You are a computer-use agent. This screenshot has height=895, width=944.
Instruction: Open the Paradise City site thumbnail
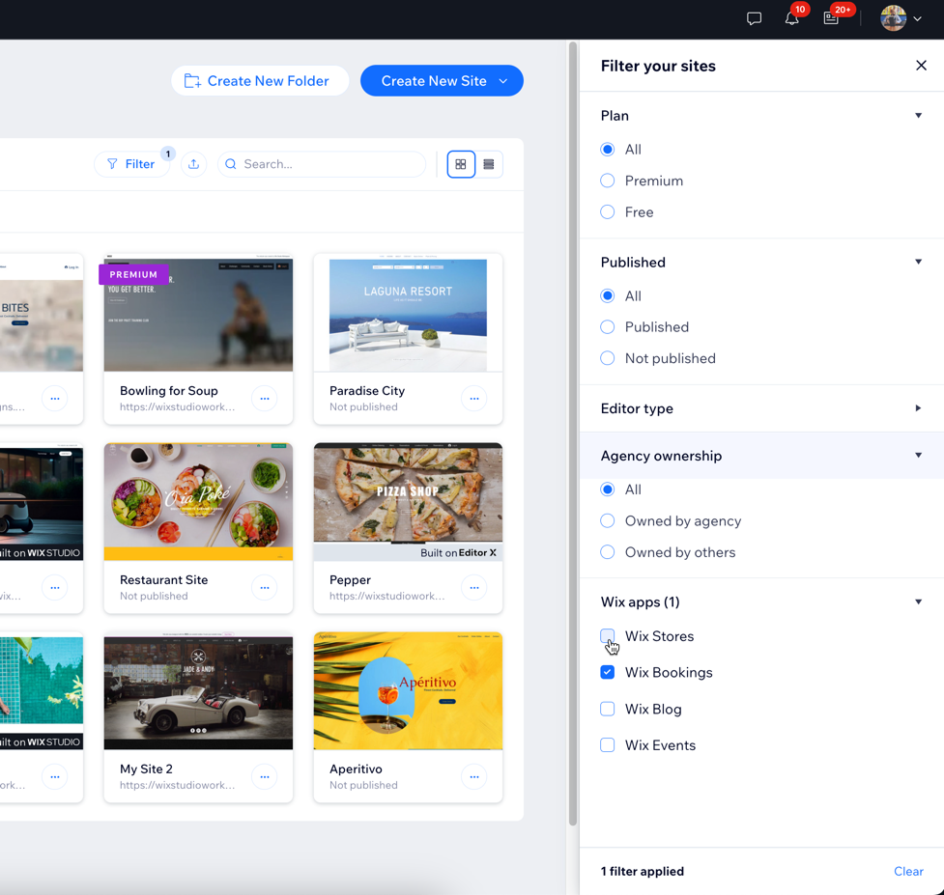click(408, 313)
